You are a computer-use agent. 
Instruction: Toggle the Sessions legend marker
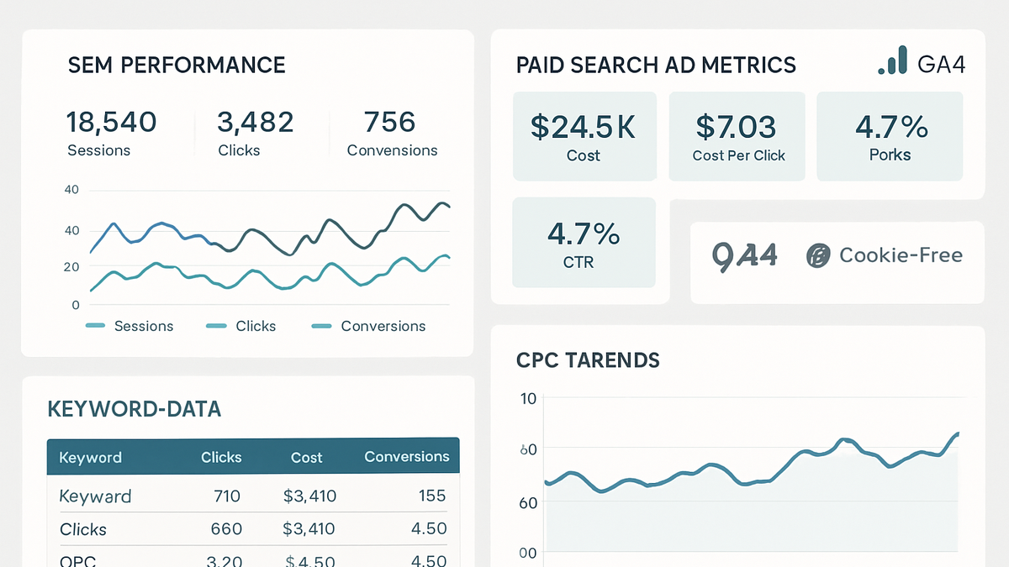95,326
